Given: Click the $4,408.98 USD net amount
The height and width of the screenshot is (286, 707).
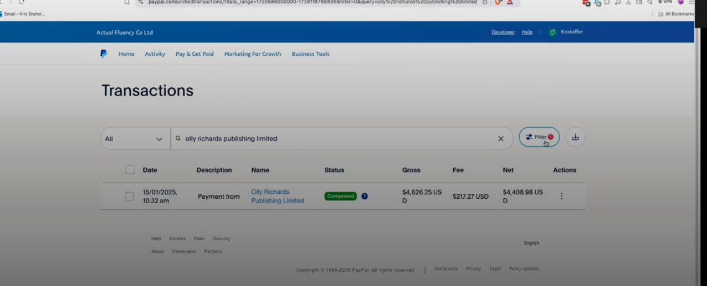Looking at the screenshot, I should pyautogui.click(x=523, y=197).
